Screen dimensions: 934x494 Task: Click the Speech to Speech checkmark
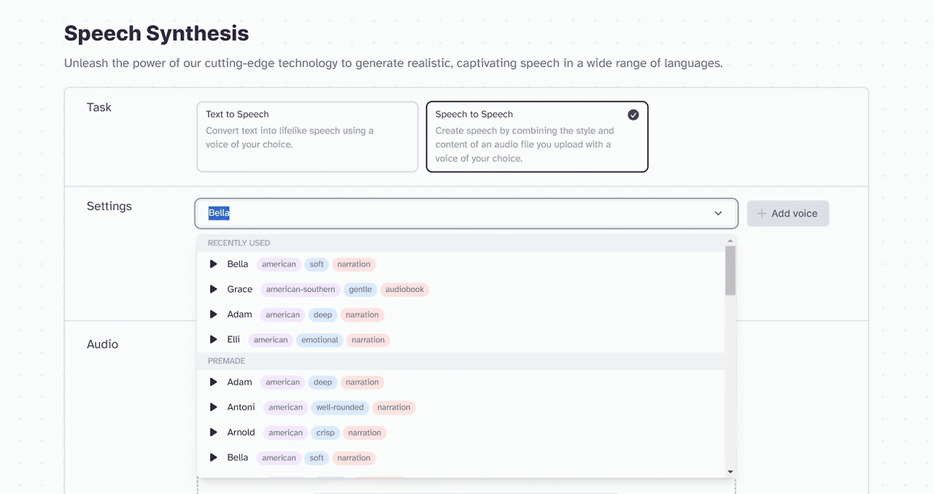coord(633,115)
